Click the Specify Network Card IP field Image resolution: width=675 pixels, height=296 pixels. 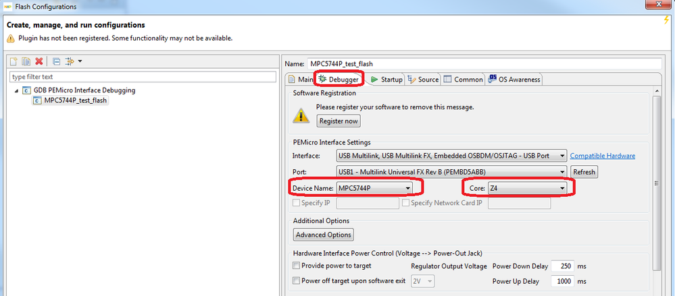(519, 203)
